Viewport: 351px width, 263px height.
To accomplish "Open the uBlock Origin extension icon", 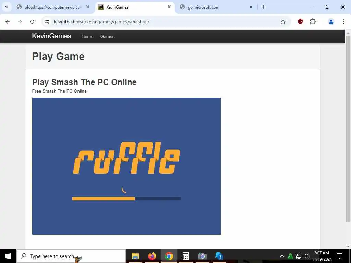I will tap(300, 22).
